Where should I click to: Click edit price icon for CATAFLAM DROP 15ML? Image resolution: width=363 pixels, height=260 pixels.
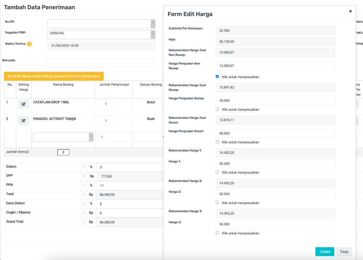pyautogui.click(x=24, y=104)
